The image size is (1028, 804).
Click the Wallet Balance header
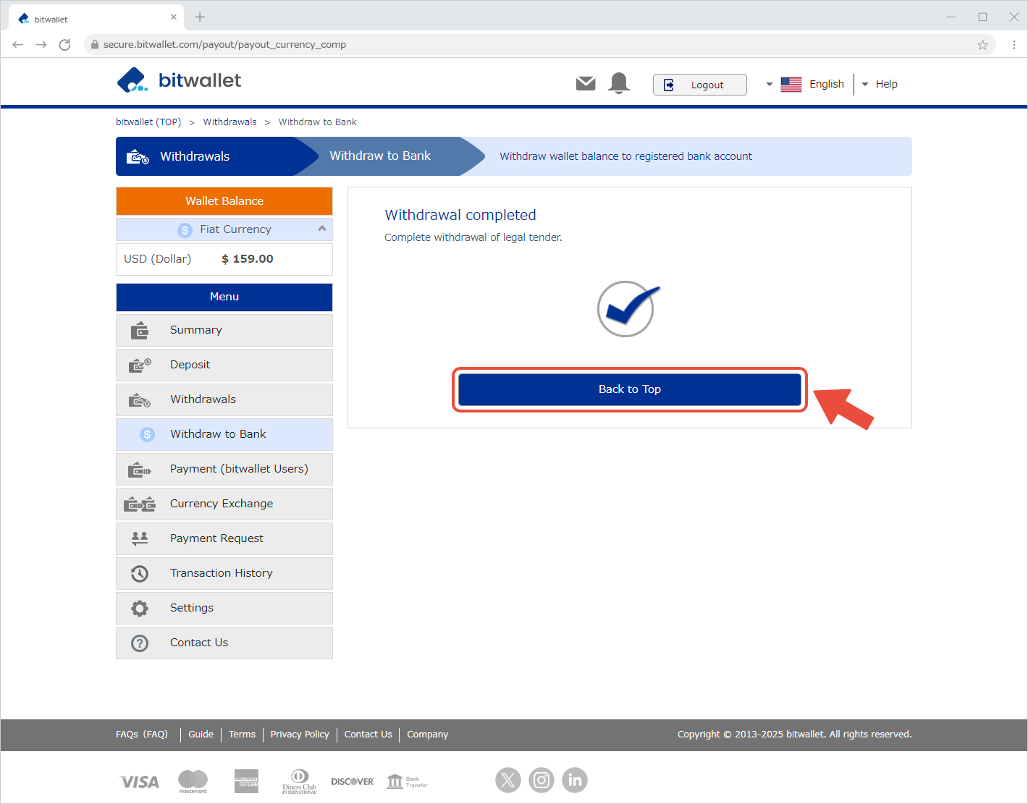pyautogui.click(x=224, y=201)
